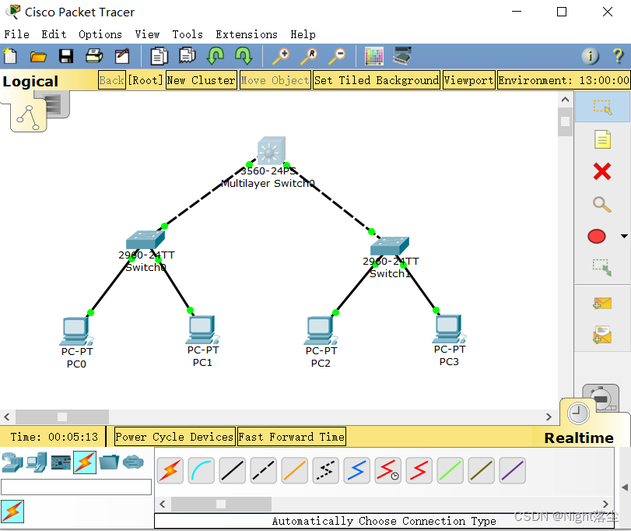Click the Redo arrow icon

point(244,56)
